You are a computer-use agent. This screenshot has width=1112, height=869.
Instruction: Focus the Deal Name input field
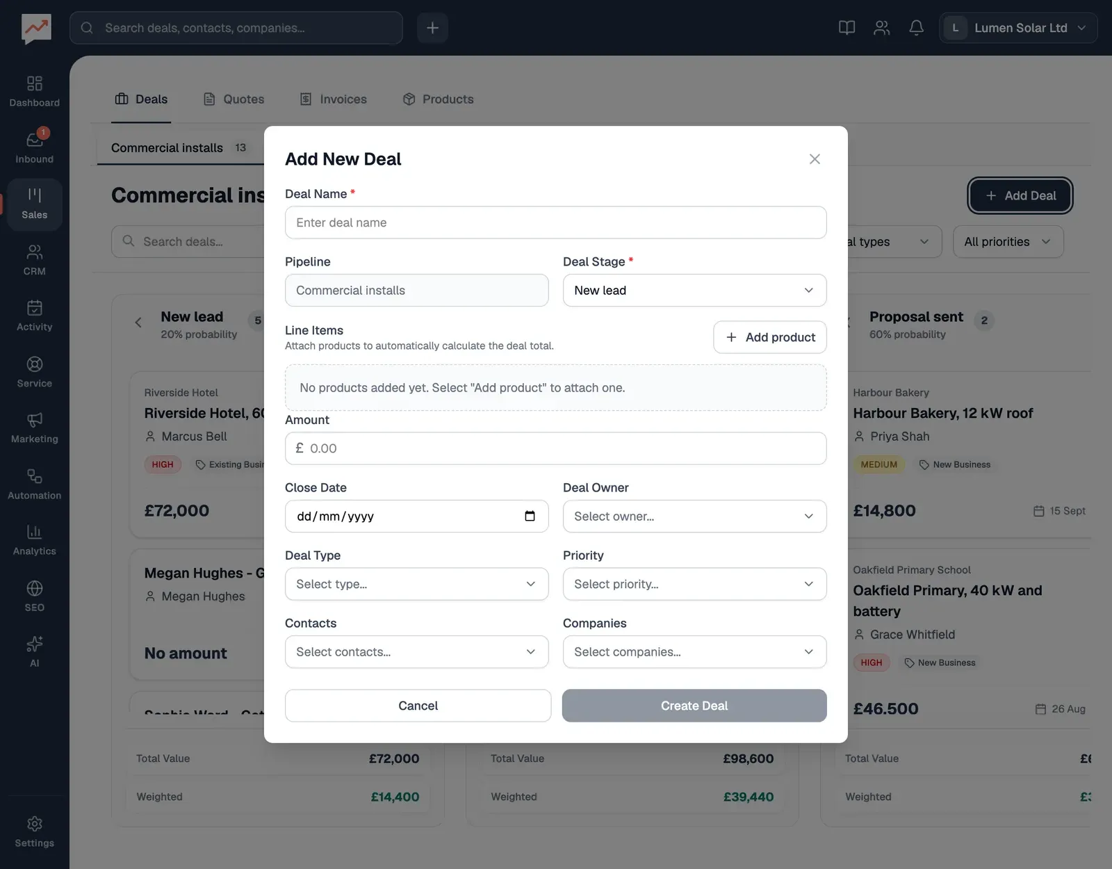555,222
